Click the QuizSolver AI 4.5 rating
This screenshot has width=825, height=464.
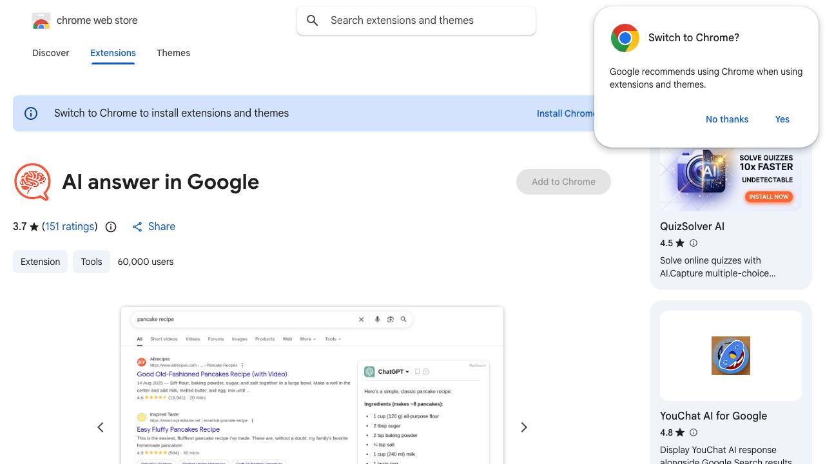point(666,243)
